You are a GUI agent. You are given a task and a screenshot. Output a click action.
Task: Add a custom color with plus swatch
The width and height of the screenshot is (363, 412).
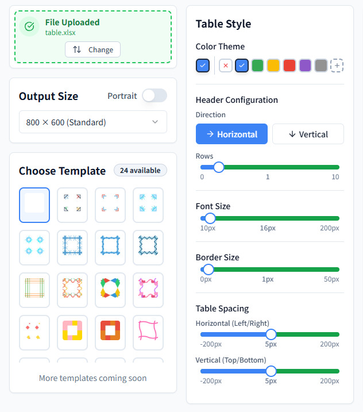[337, 66]
